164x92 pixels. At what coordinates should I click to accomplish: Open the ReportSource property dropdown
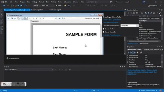(162, 67)
